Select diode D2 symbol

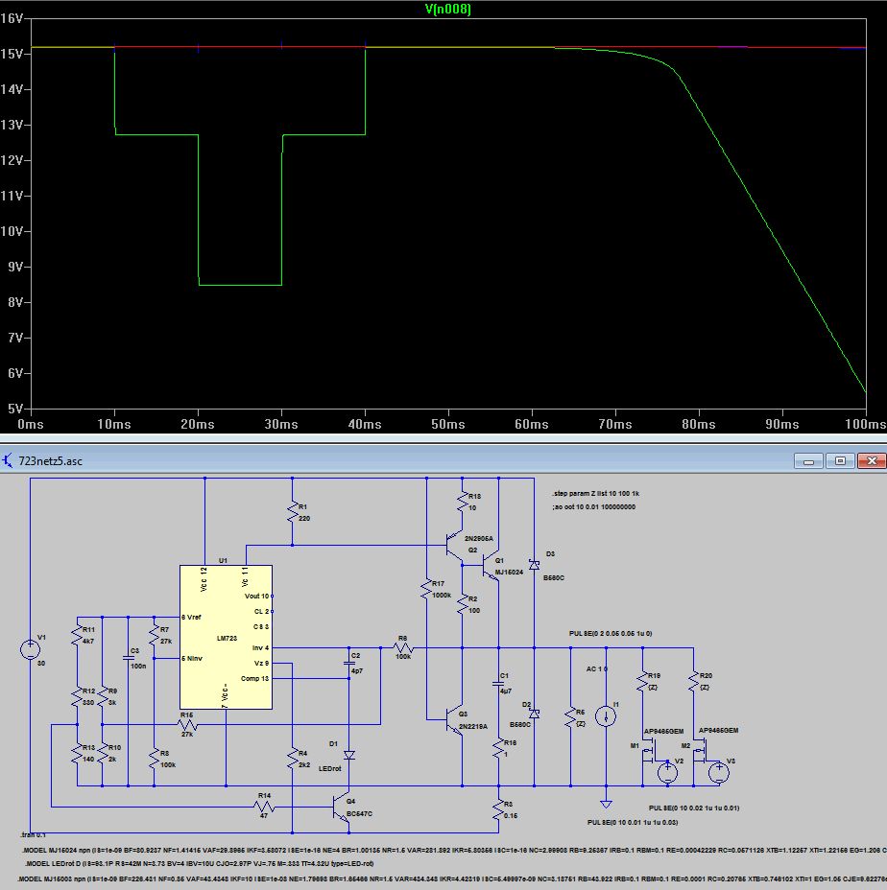tap(534, 713)
